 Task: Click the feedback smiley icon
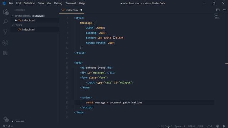[218, 126]
